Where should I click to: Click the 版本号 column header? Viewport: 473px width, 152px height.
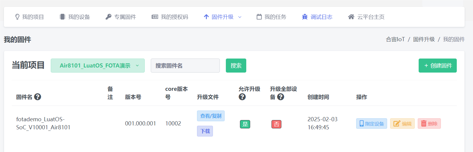coord(133,97)
